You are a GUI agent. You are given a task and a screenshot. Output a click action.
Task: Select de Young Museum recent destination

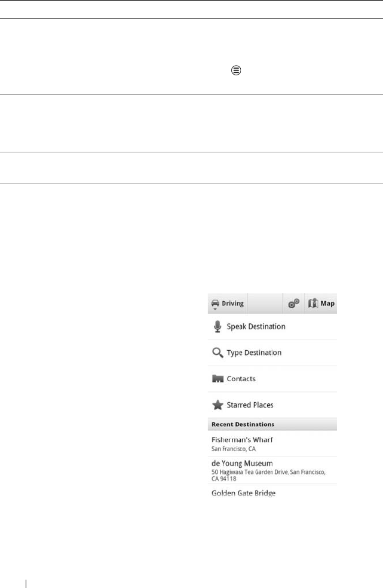click(272, 470)
